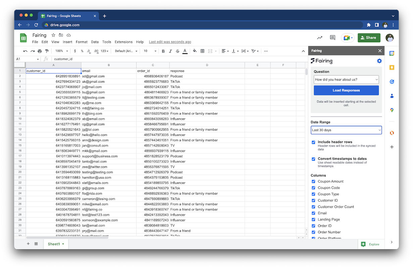Select the paint format tool
This screenshot has width=413, height=268.
(x=47, y=51)
